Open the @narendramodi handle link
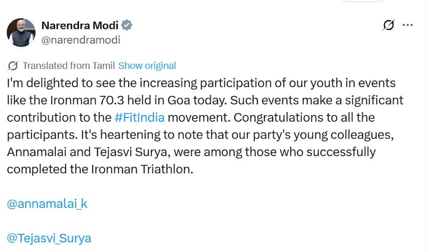435x252 pixels. pyautogui.click(x=80, y=40)
